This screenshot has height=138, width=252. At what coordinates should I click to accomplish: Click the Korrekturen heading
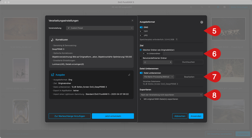62,40
